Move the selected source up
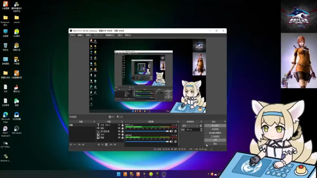 pyautogui.click(x=111, y=144)
